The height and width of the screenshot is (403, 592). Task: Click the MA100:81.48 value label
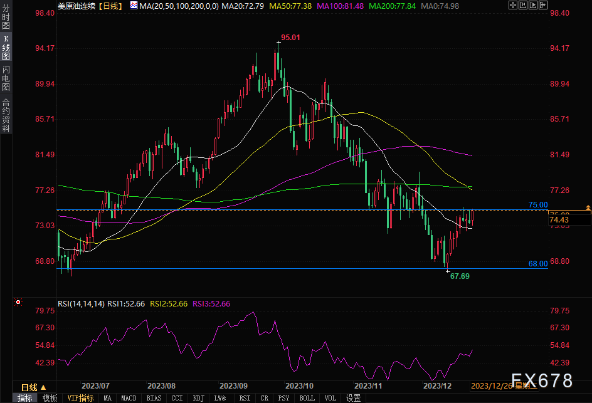click(x=340, y=6)
